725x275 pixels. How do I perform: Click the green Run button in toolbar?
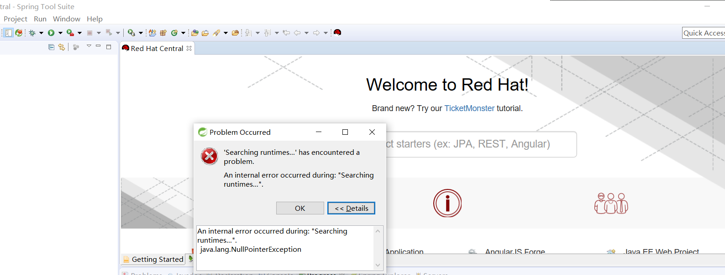(51, 33)
